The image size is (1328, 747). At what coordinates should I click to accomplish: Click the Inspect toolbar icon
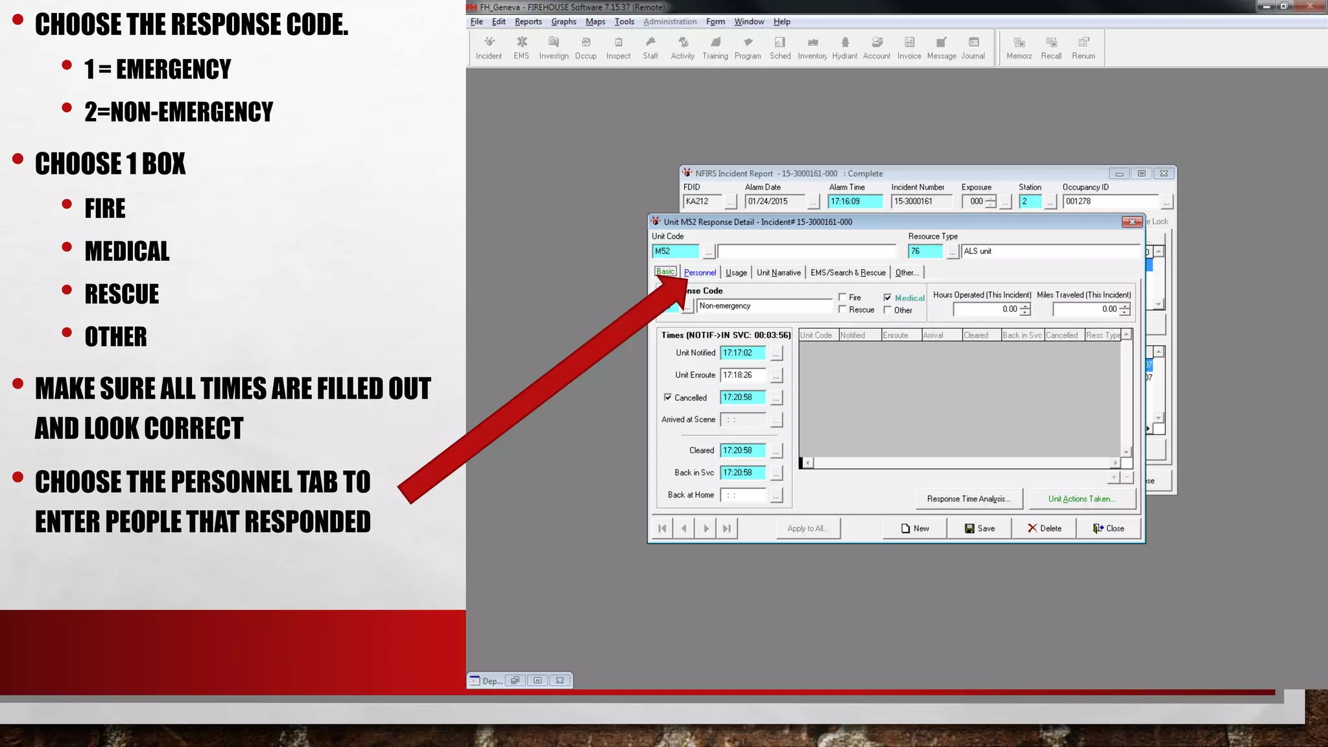618,47
